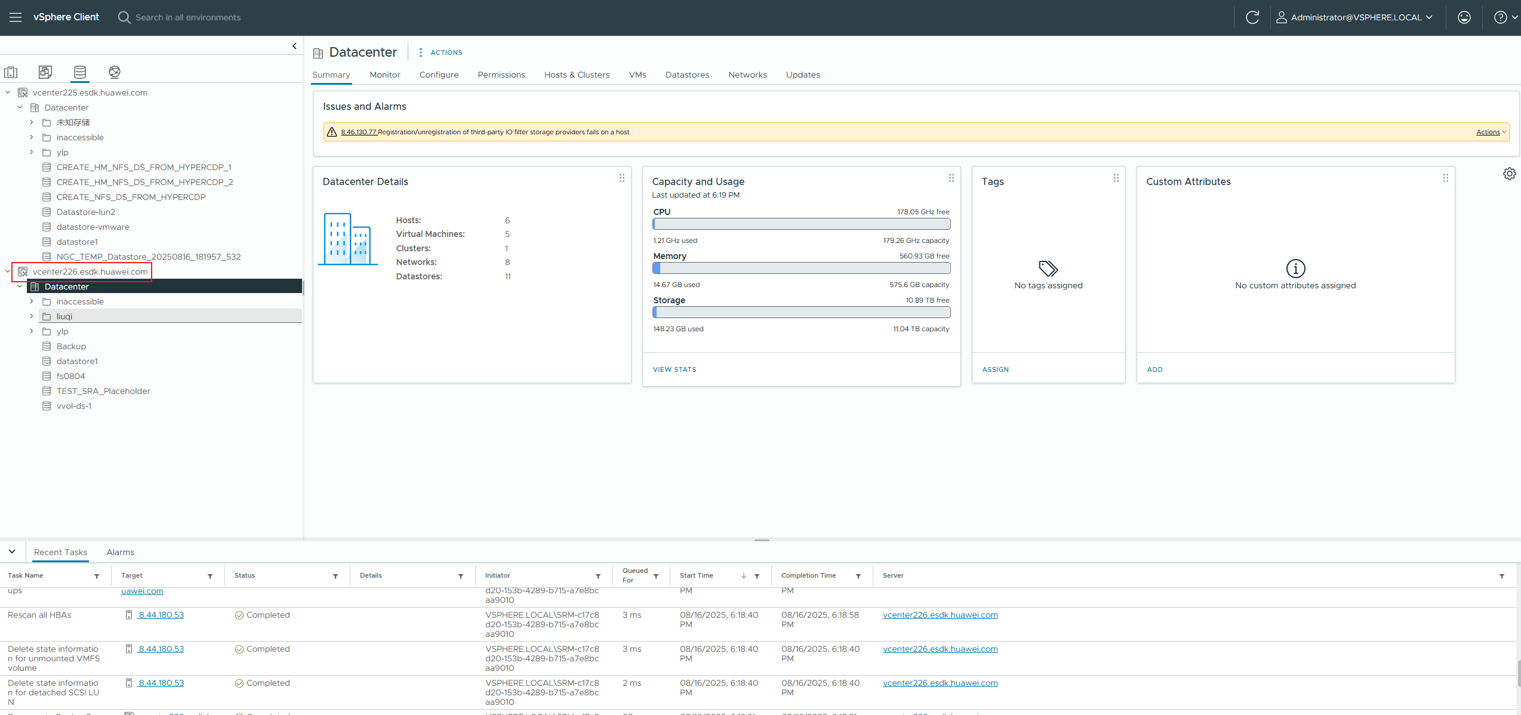The height and width of the screenshot is (715, 1521).
Task: Open dashboard settings gear icon
Action: click(x=1509, y=174)
